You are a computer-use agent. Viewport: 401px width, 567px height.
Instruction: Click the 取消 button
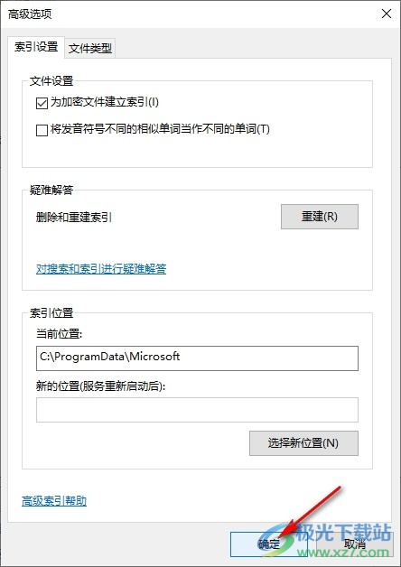pos(354,544)
